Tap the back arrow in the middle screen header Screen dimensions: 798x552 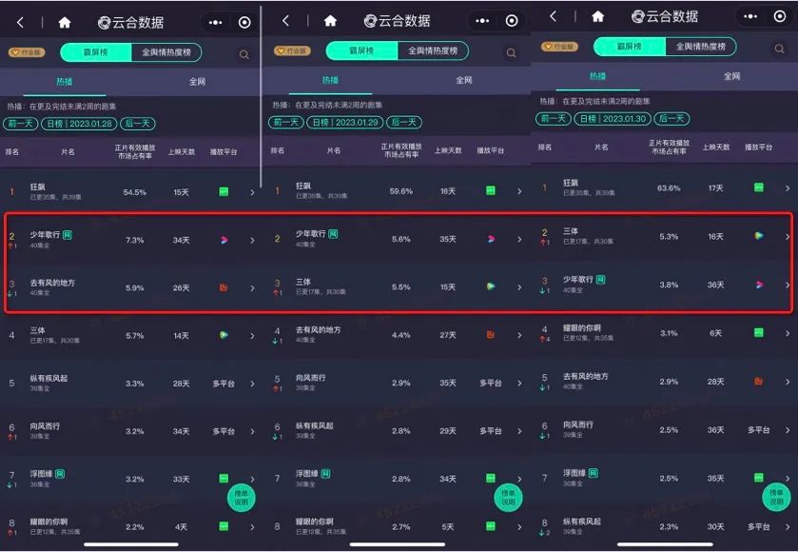click(284, 21)
